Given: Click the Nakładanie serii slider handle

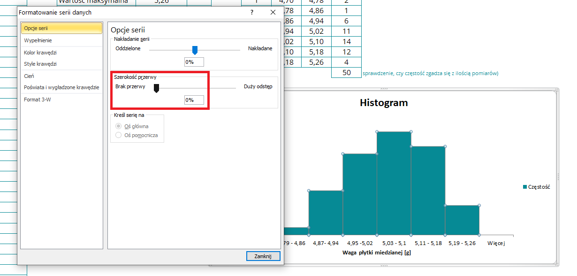Looking at the screenshot, I should pos(195,50).
